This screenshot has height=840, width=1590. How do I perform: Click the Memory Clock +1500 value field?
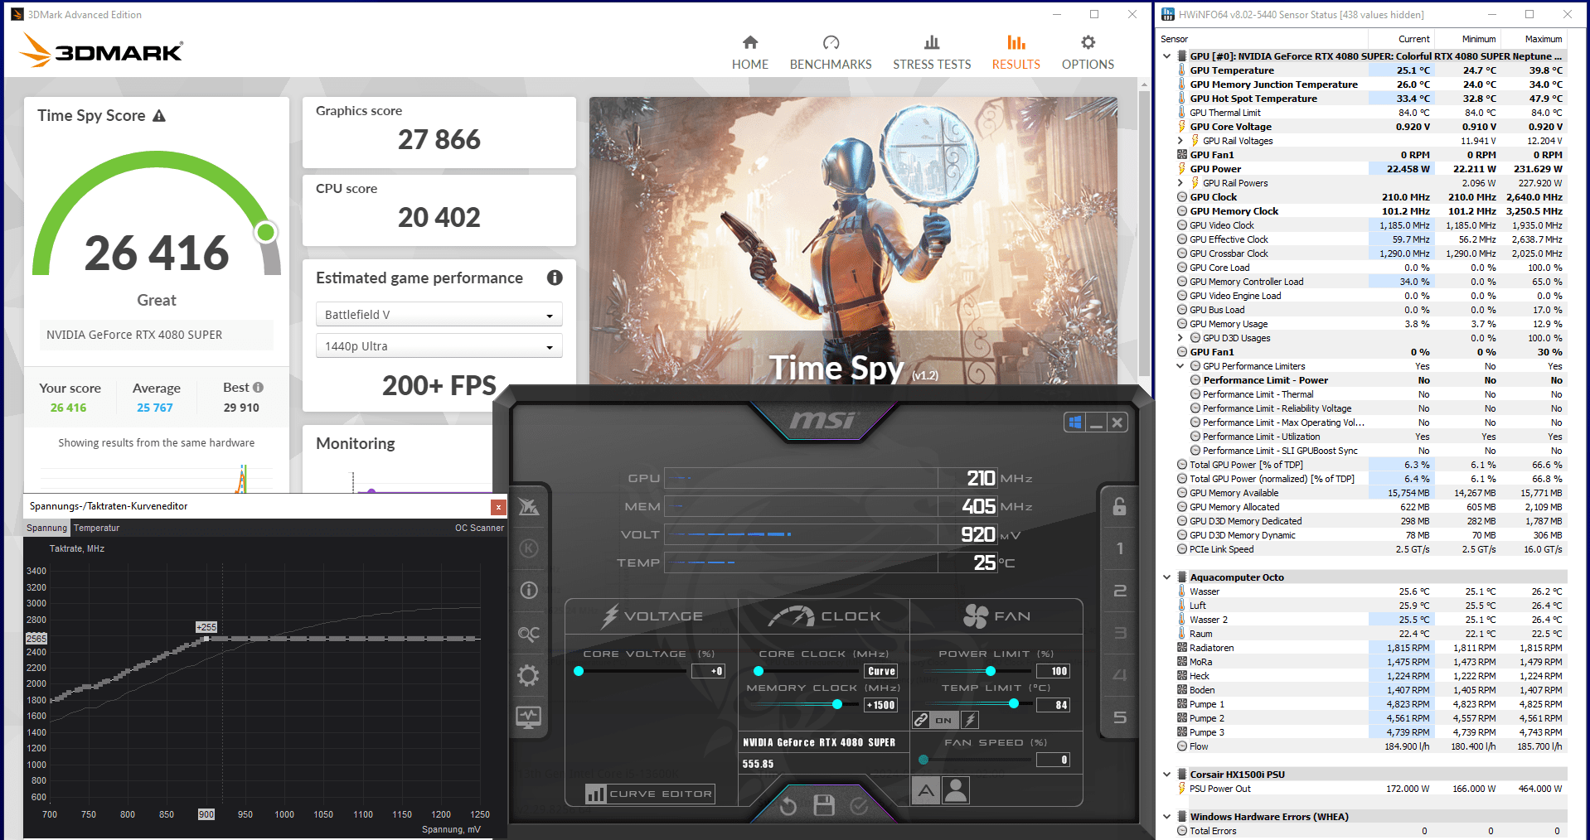pyautogui.click(x=880, y=705)
